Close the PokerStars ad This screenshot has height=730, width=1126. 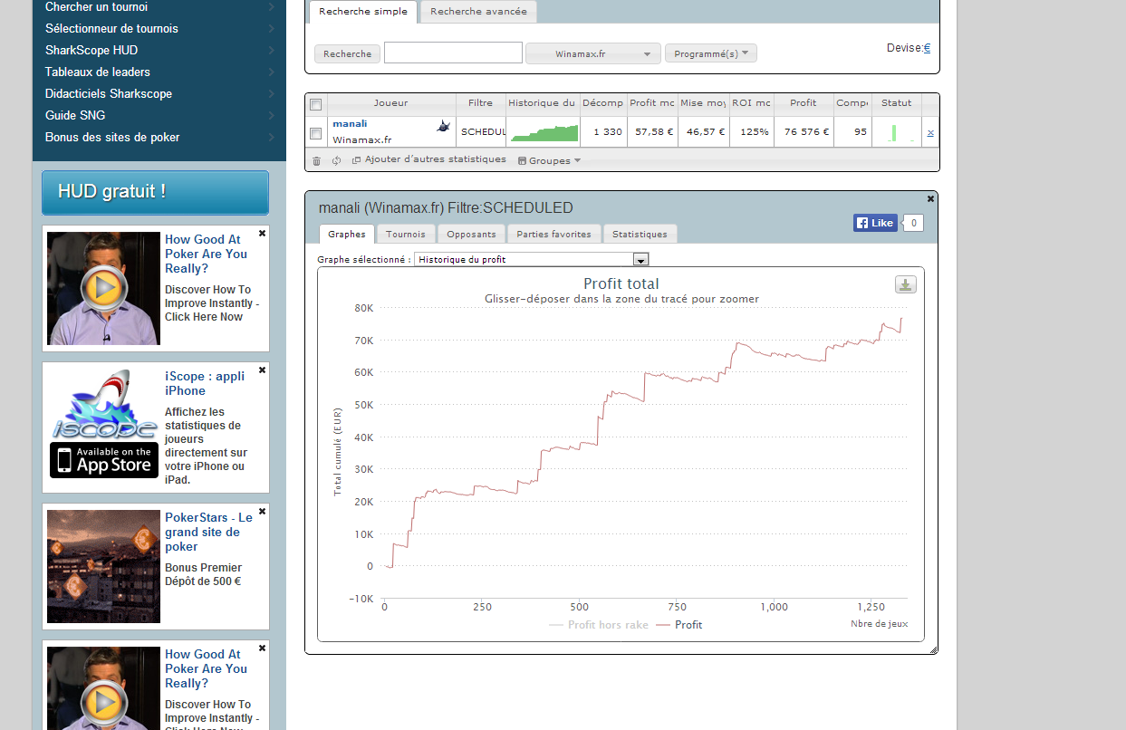click(263, 511)
